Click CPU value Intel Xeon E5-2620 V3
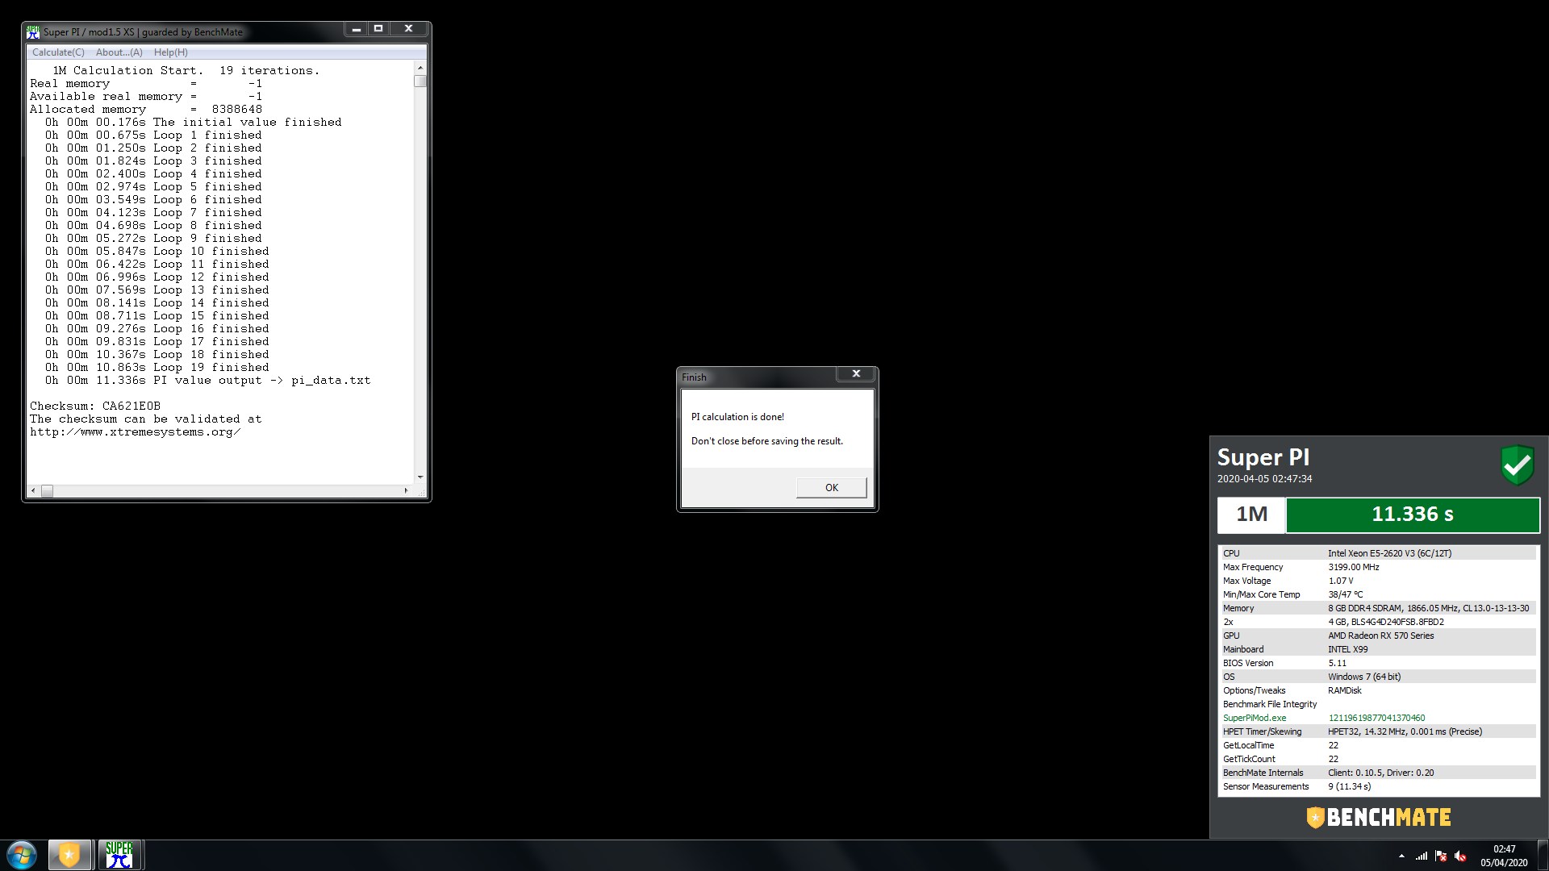Image resolution: width=1549 pixels, height=871 pixels. 1389,553
